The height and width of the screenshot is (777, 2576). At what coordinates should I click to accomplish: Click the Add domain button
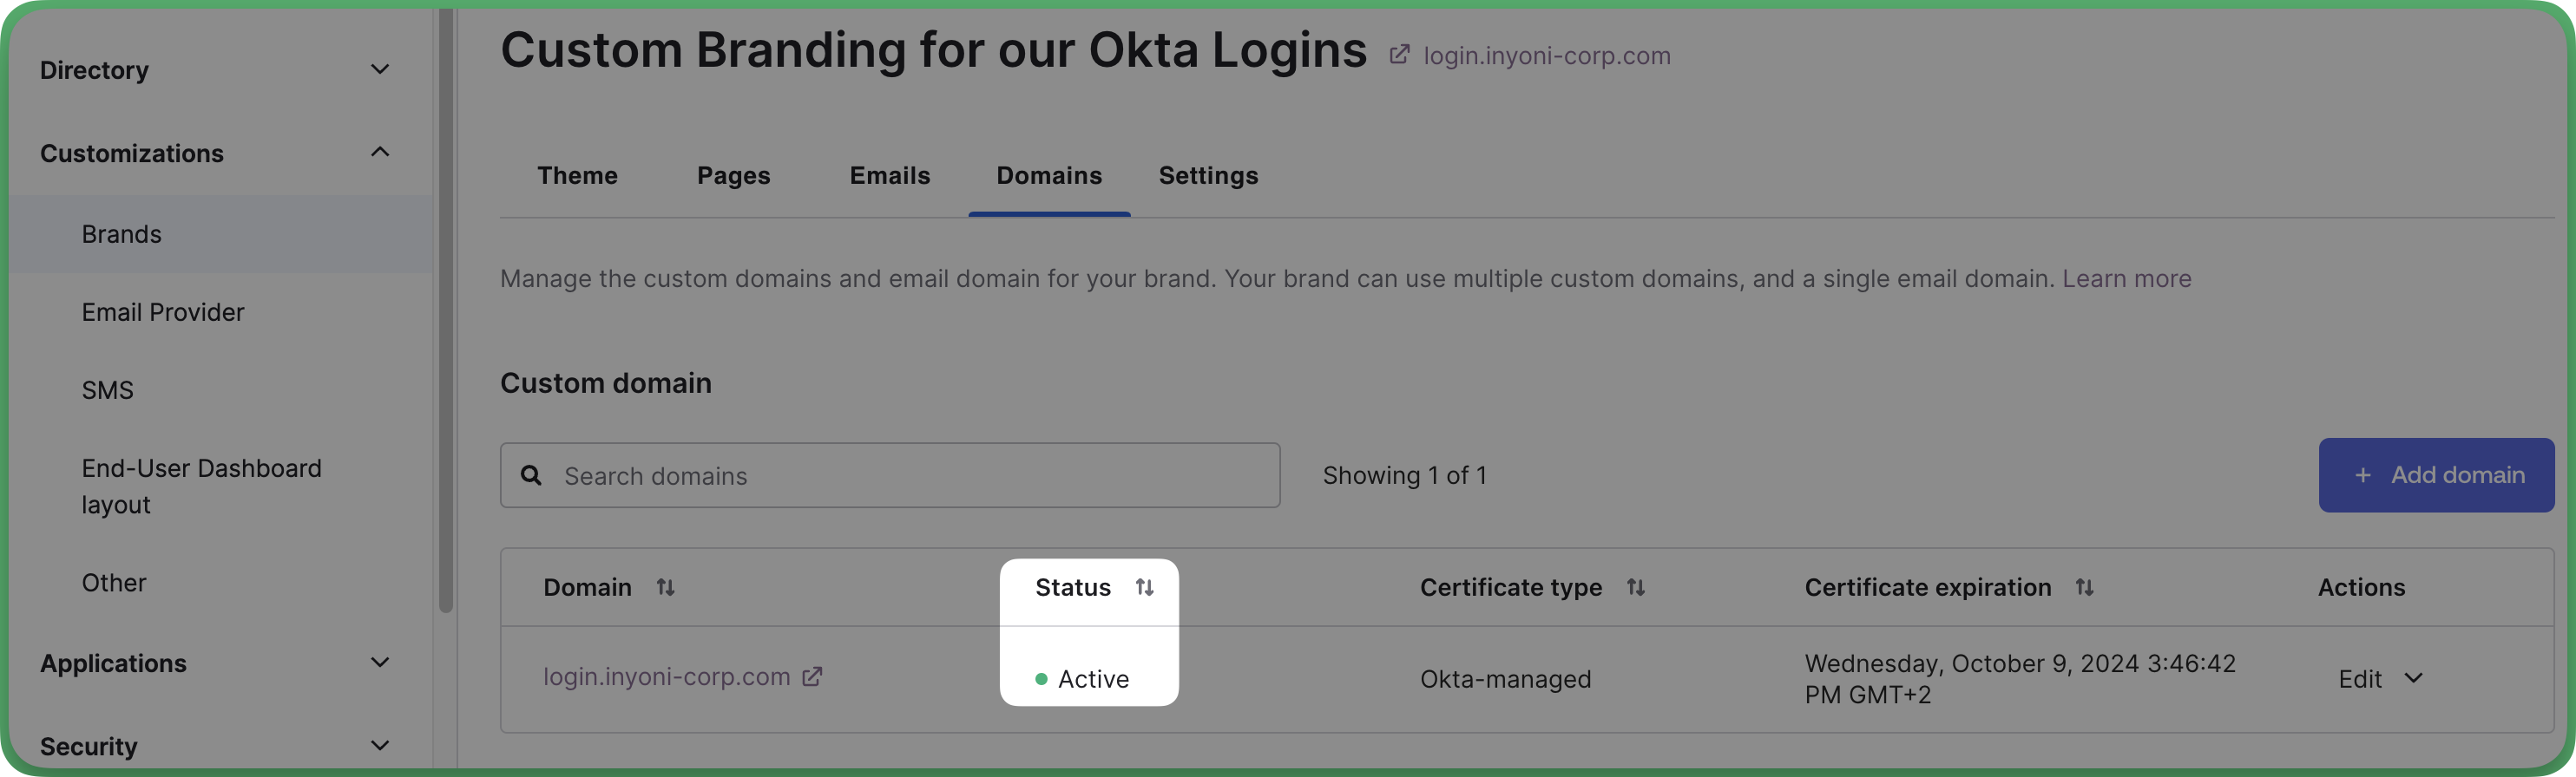2436,475
